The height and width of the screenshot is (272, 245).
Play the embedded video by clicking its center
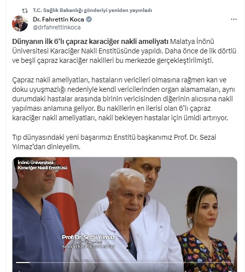(x=124, y=215)
